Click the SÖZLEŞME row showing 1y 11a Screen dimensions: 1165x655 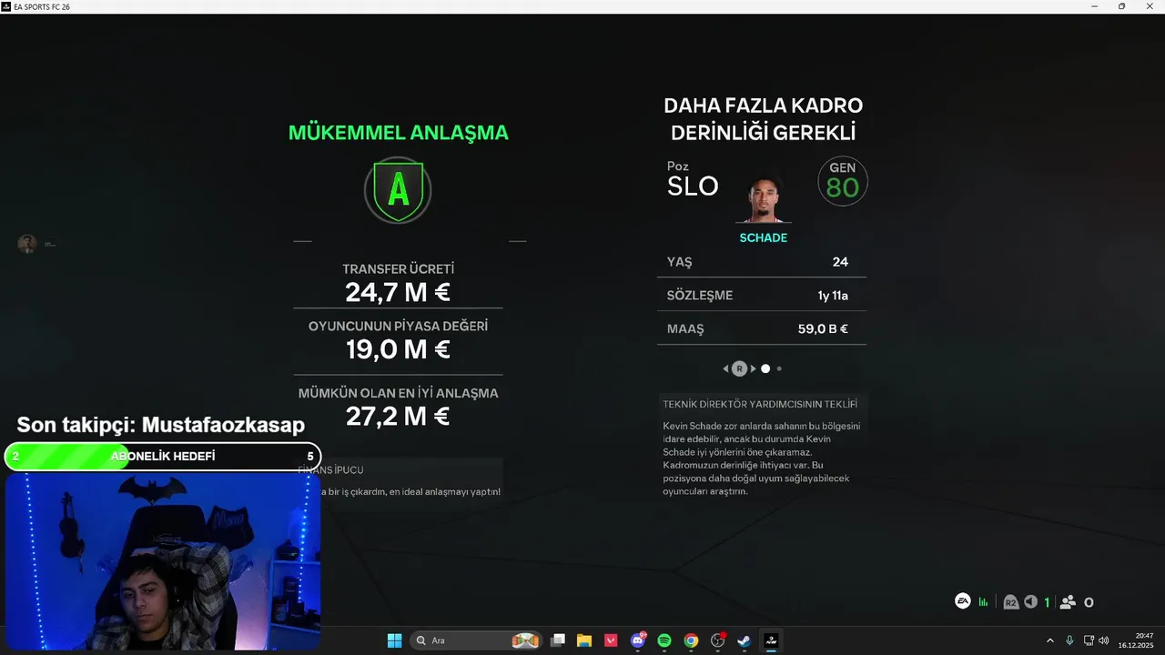click(762, 296)
